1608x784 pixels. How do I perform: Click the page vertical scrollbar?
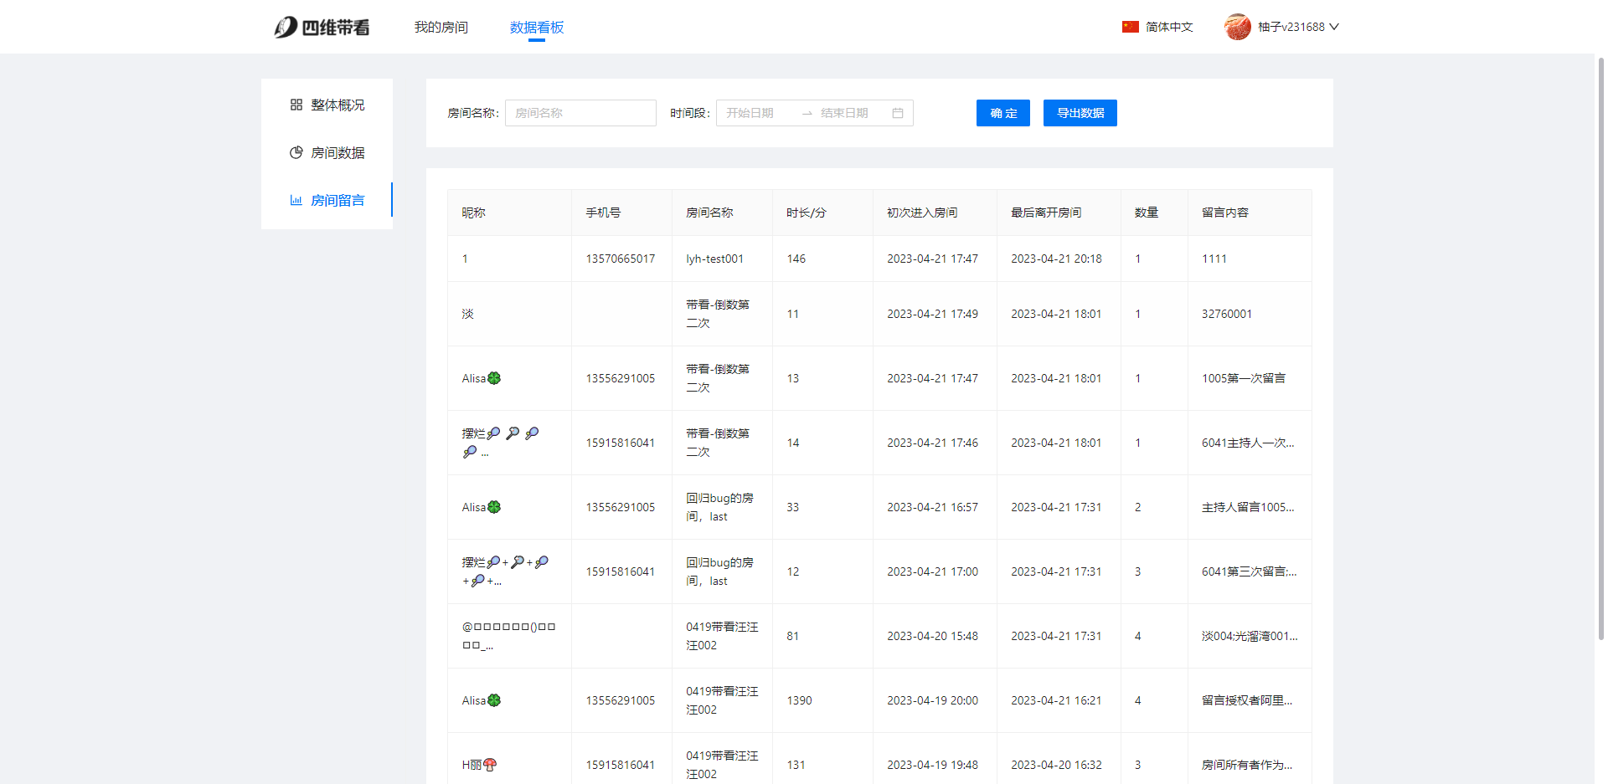(1600, 335)
